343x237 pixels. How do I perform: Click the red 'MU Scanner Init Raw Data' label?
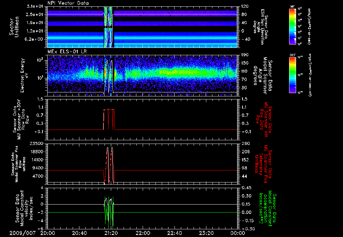[x=264, y=119]
